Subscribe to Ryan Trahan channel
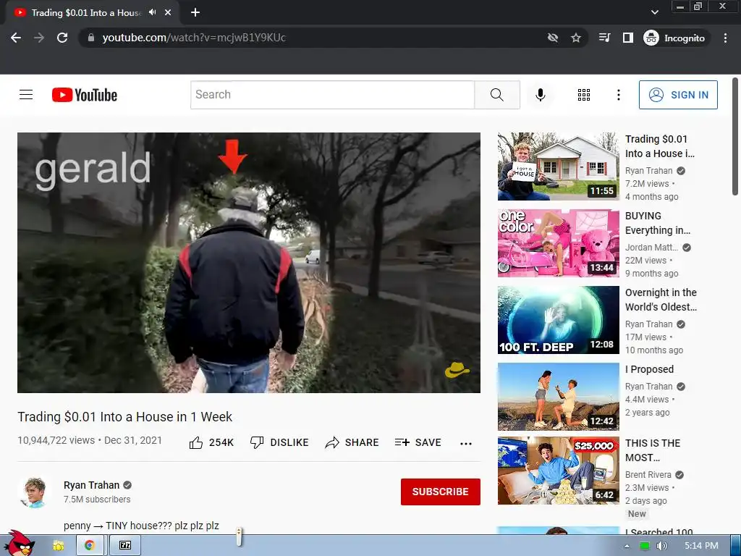This screenshot has width=741, height=556. 441,492
